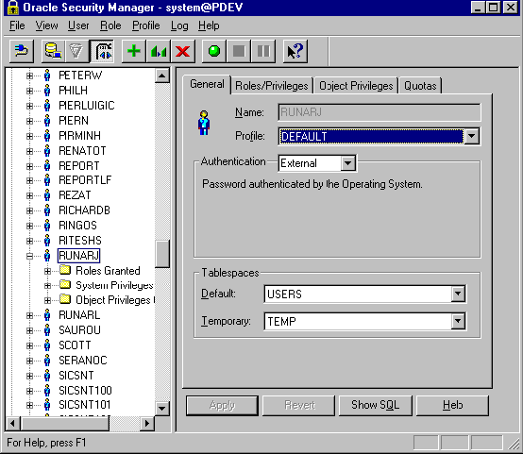Open the Help menu
The height and width of the screenshot is (454, 523).
pyautogui.click(x=209, y=25)
